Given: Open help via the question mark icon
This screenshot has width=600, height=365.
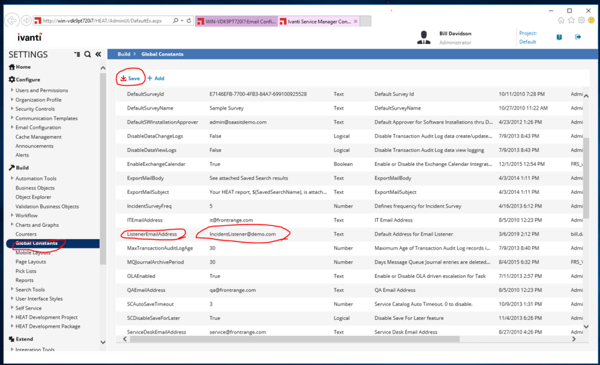Looking at the screenshot, I should pyautogui.click(x=559, y=37).
